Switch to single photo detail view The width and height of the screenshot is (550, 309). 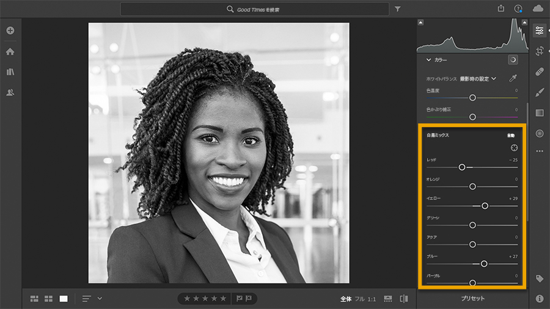pos(64,299)
